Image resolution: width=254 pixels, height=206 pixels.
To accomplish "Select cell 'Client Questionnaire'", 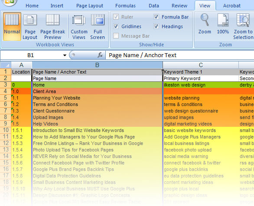I will (97, 111).
